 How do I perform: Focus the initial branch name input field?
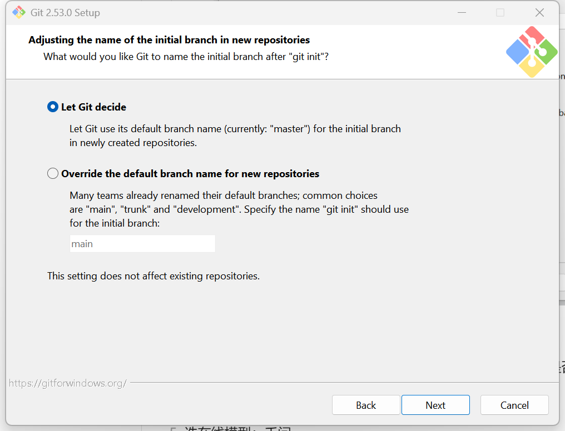tap(142, 244)
